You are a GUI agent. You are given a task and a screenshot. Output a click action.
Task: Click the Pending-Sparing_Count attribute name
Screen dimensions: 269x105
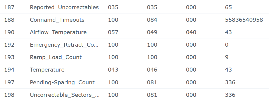[62, 82]
